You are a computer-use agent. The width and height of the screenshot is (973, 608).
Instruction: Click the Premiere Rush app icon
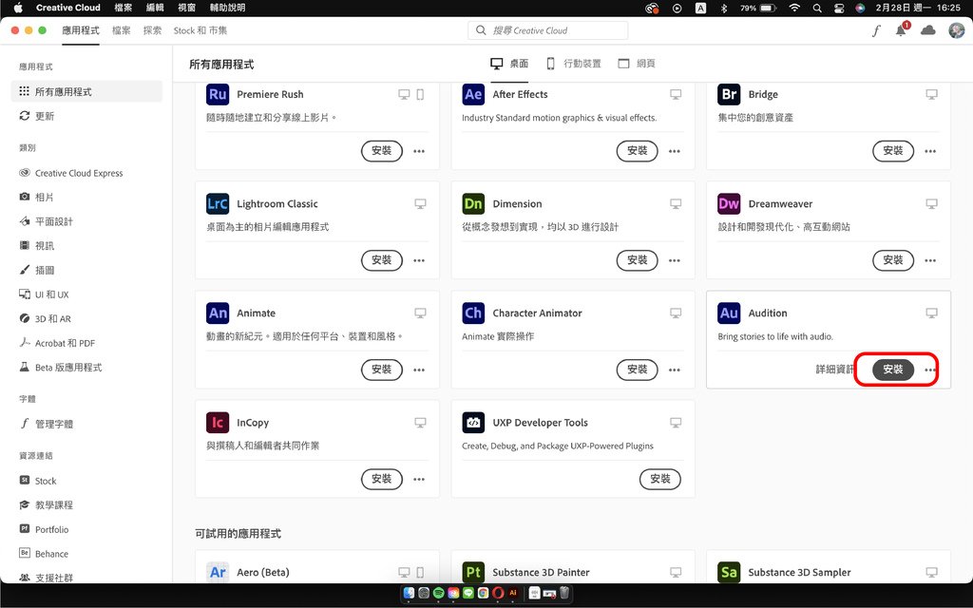pyautogui.click(x=218, y=94)
